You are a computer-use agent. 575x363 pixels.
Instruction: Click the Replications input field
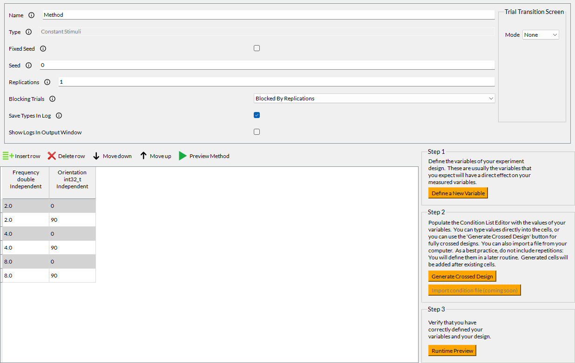tap(276, 82)
